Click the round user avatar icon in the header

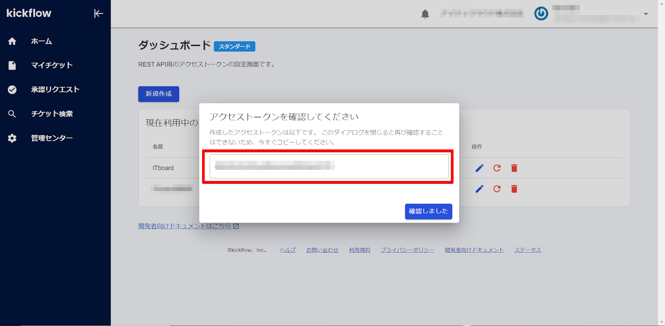point(541,14)
